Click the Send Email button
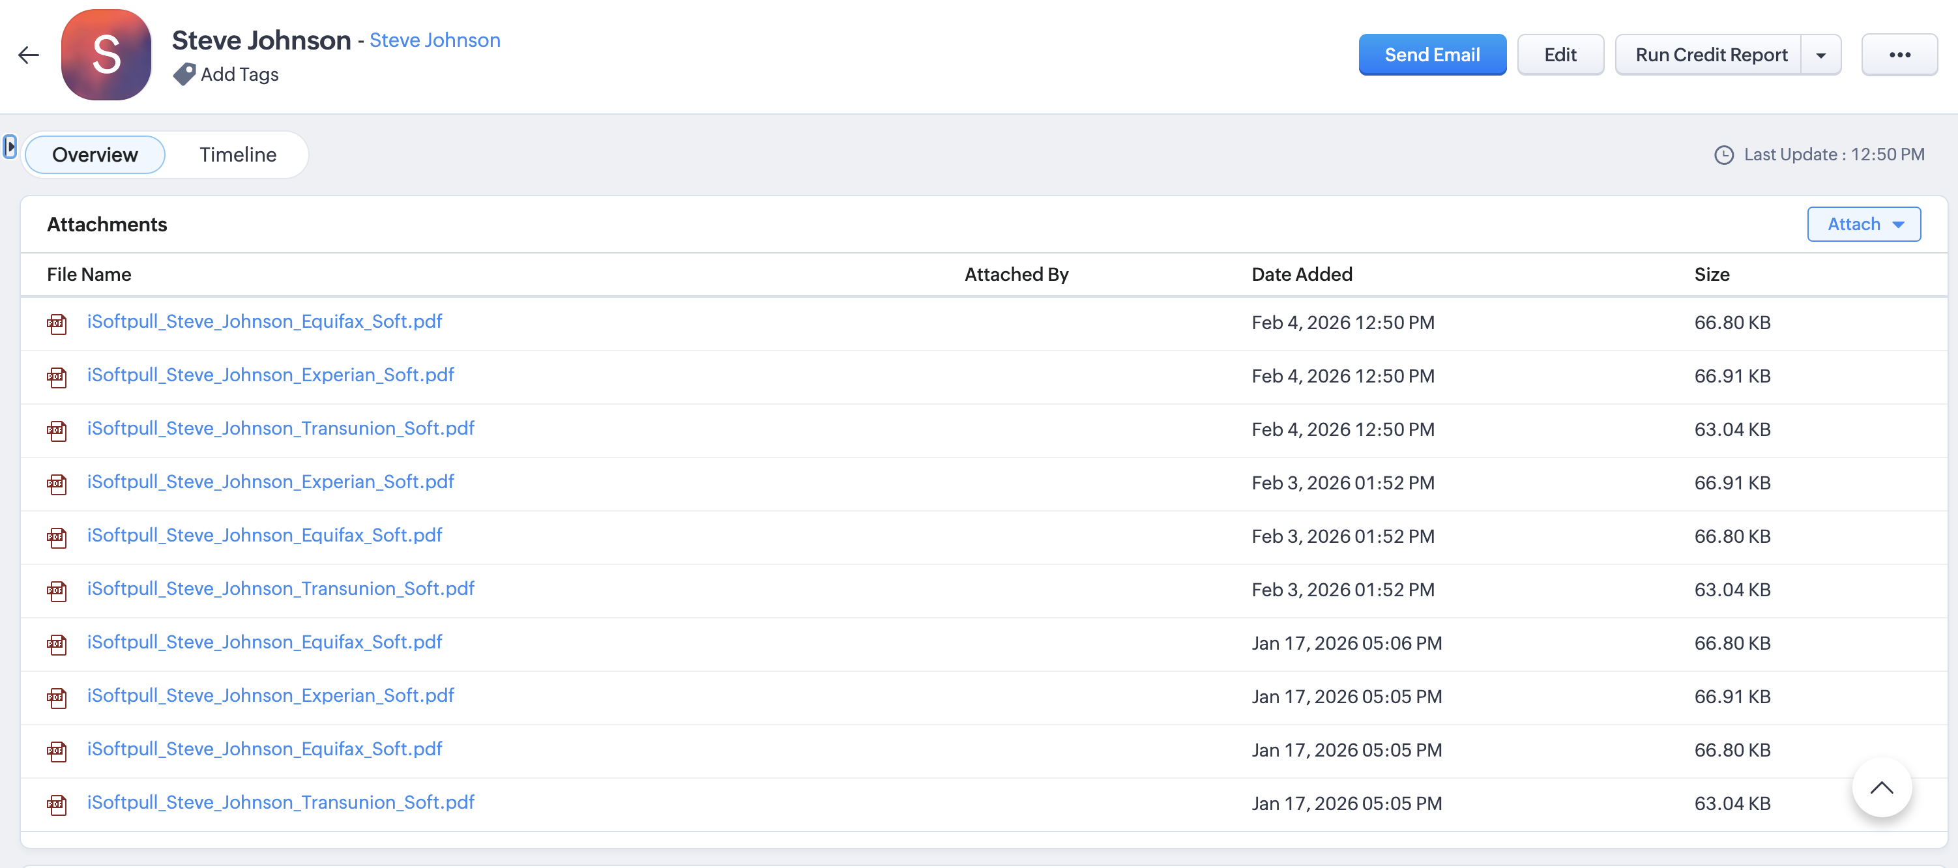Screen dimensions: 1958x868 (x=1432, y=55)
